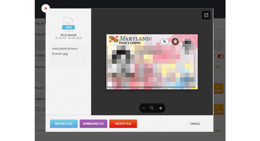
Task: Click the JPEG file type icon
Action: pyautogui.click(x=68, y=25)
